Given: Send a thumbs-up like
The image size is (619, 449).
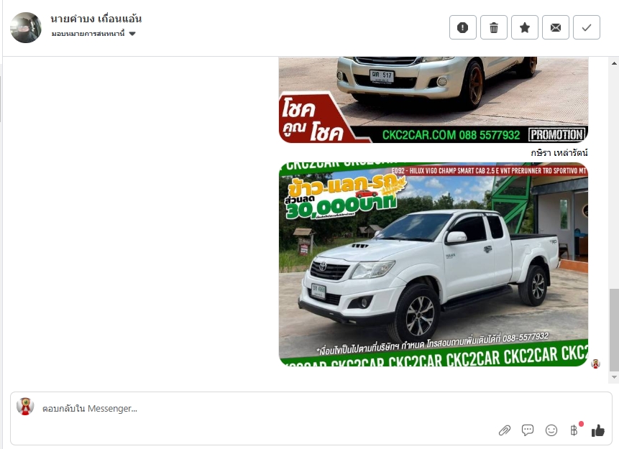Looking at the screenshot, I should (x=597, y=430).
